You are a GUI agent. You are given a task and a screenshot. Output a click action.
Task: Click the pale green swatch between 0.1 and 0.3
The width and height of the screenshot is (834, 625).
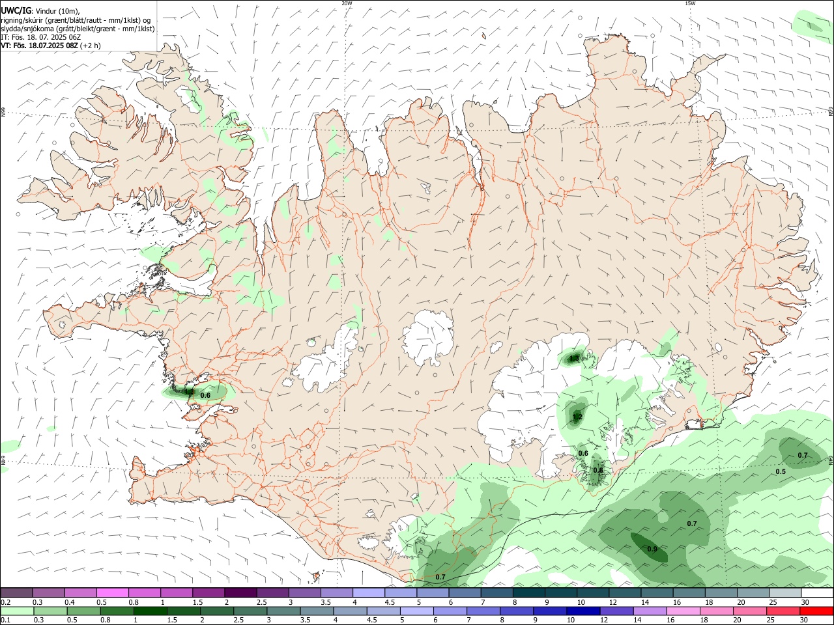17,611
